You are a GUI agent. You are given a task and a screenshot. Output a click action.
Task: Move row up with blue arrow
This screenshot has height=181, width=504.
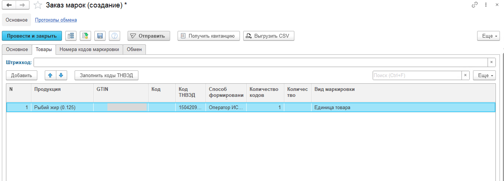(x=50, y=75)
